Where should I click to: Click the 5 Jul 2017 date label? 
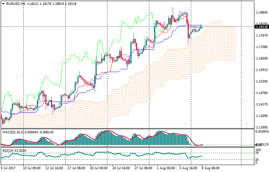8,168
